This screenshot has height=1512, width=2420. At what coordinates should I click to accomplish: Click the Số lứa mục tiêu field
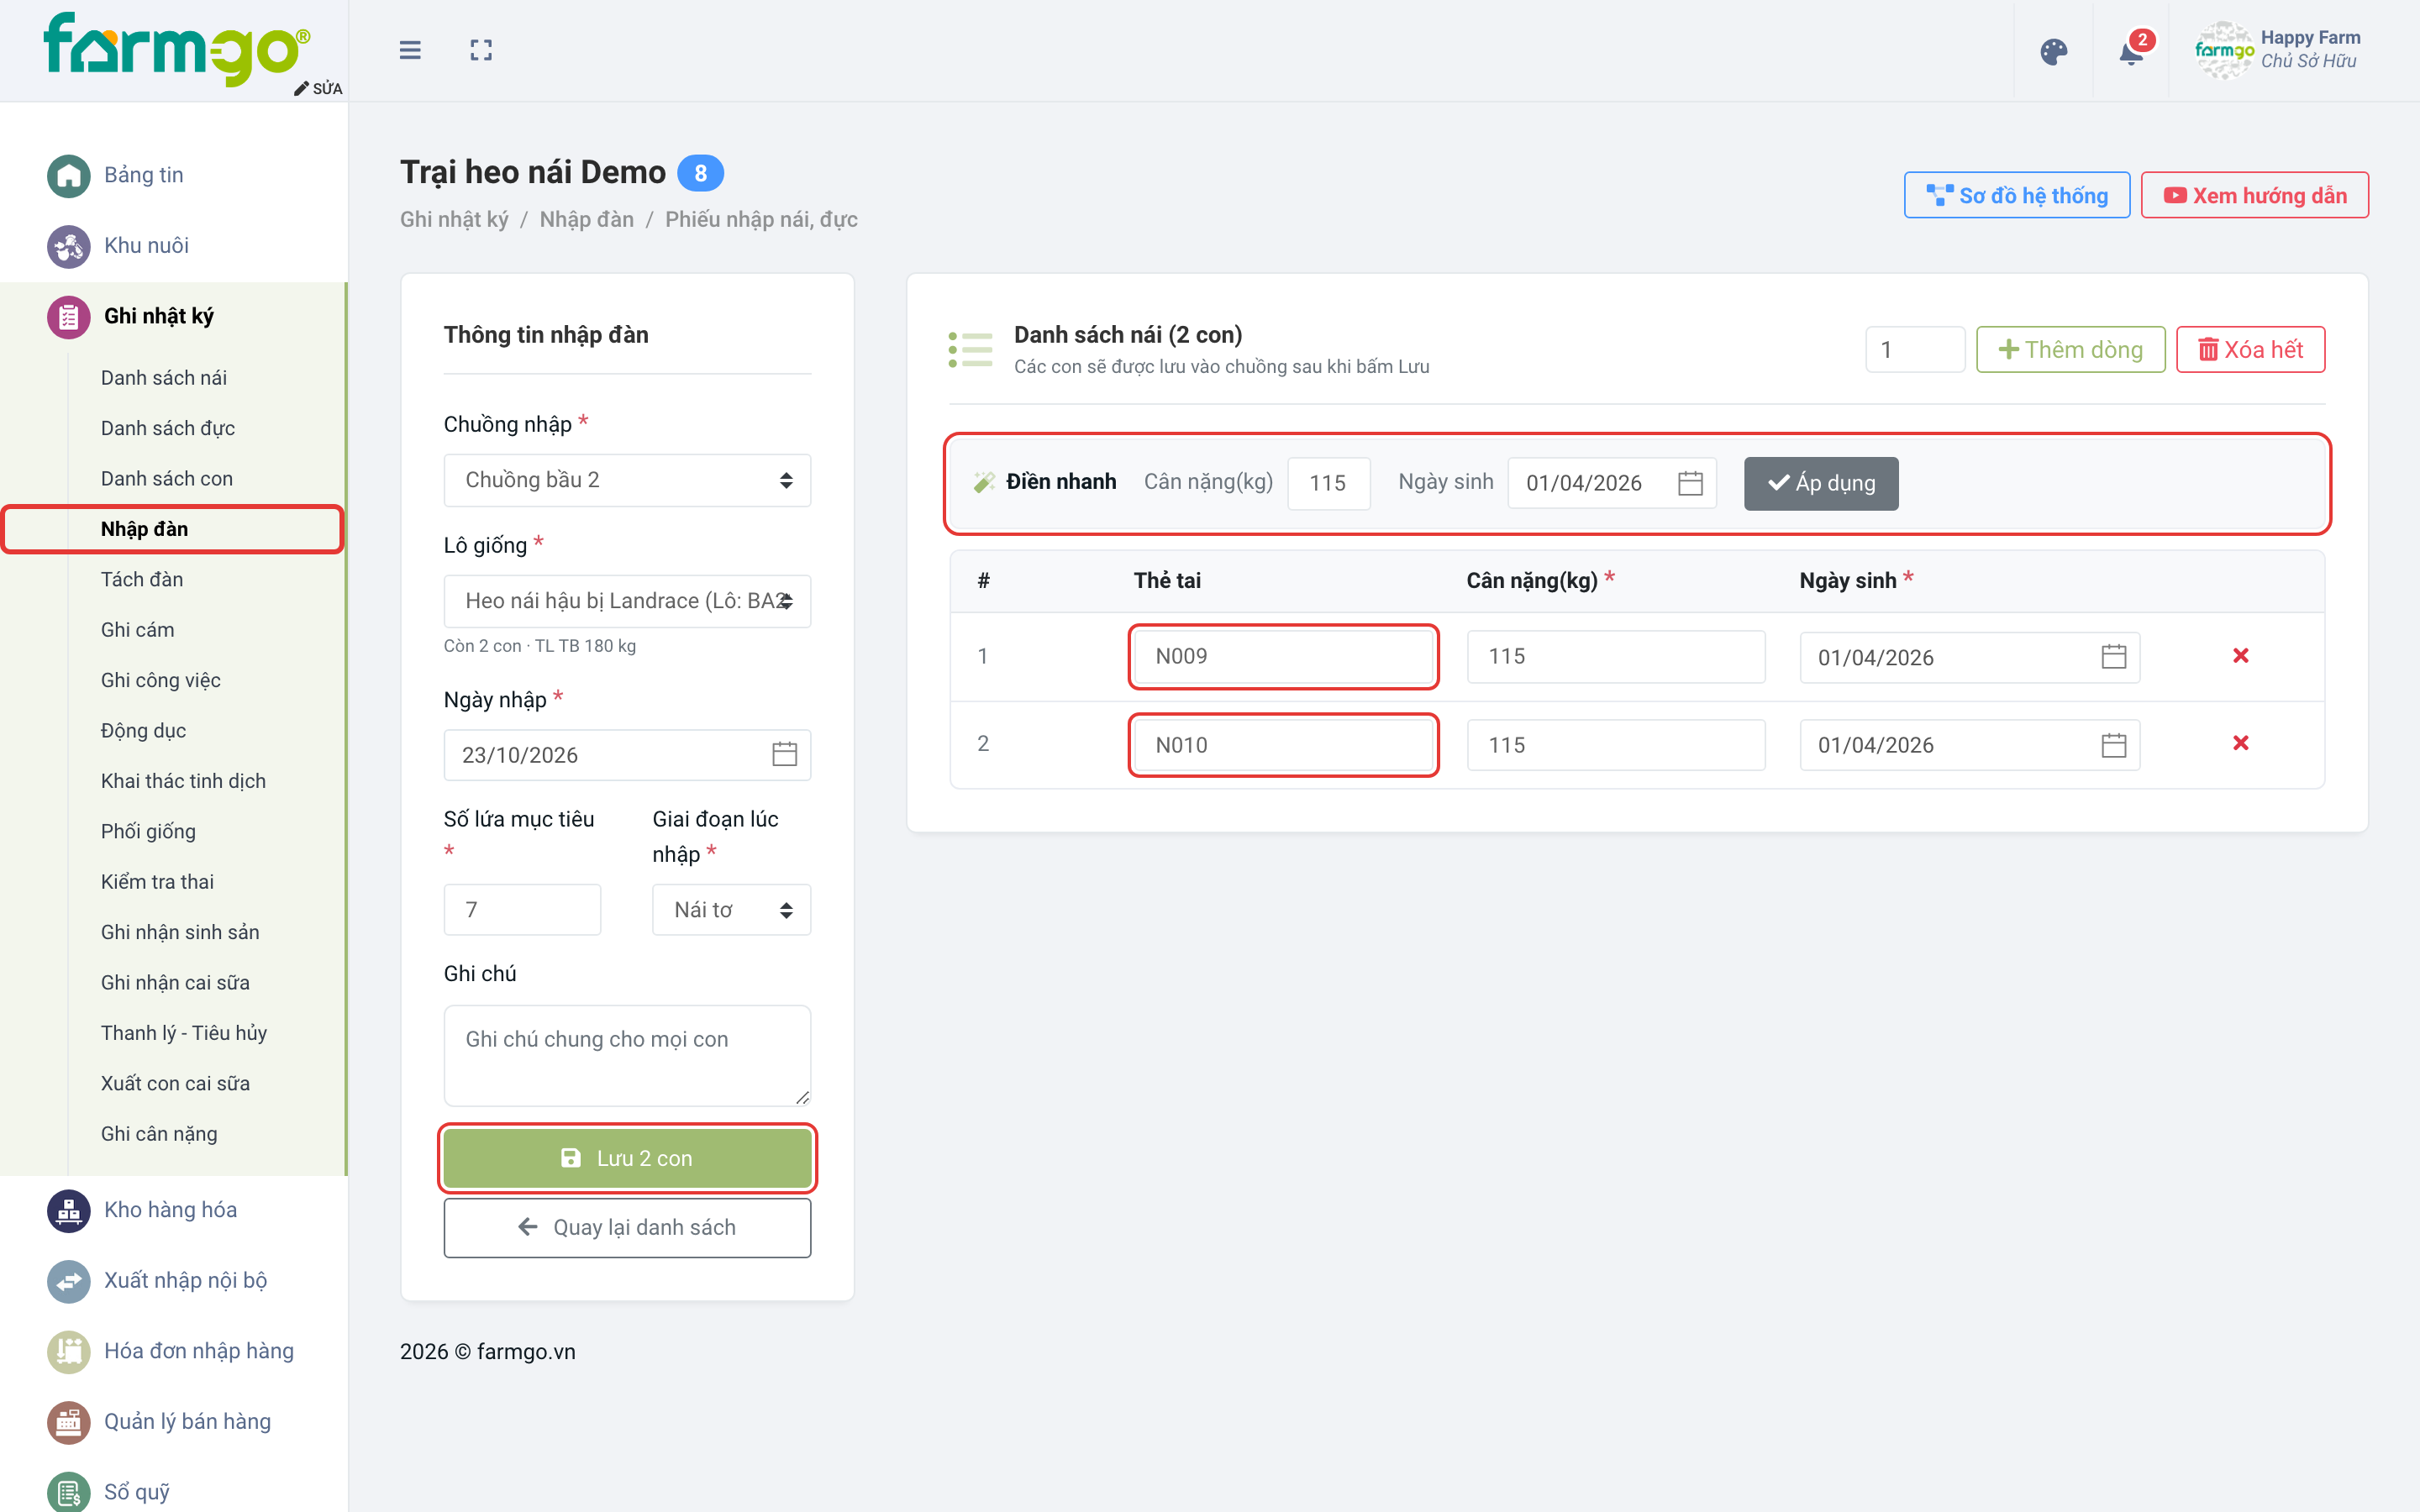click(522, 910)
